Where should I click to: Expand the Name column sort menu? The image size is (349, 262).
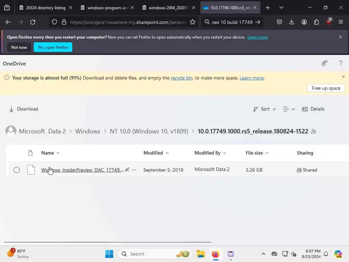click(x=58, y=153)
